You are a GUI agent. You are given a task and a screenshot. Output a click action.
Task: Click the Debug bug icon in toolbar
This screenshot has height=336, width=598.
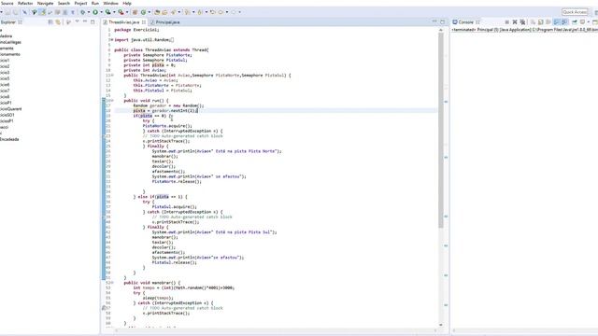[83, 12]
